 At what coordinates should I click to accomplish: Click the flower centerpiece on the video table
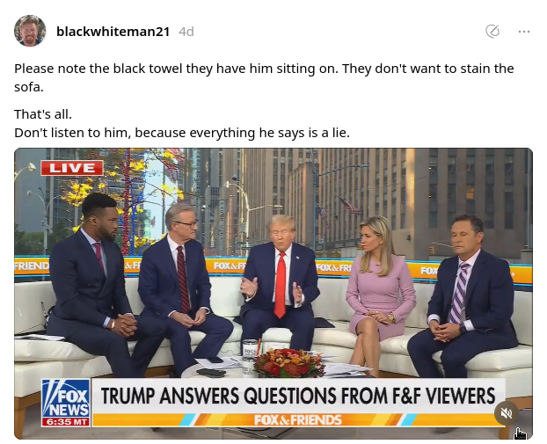288,363
